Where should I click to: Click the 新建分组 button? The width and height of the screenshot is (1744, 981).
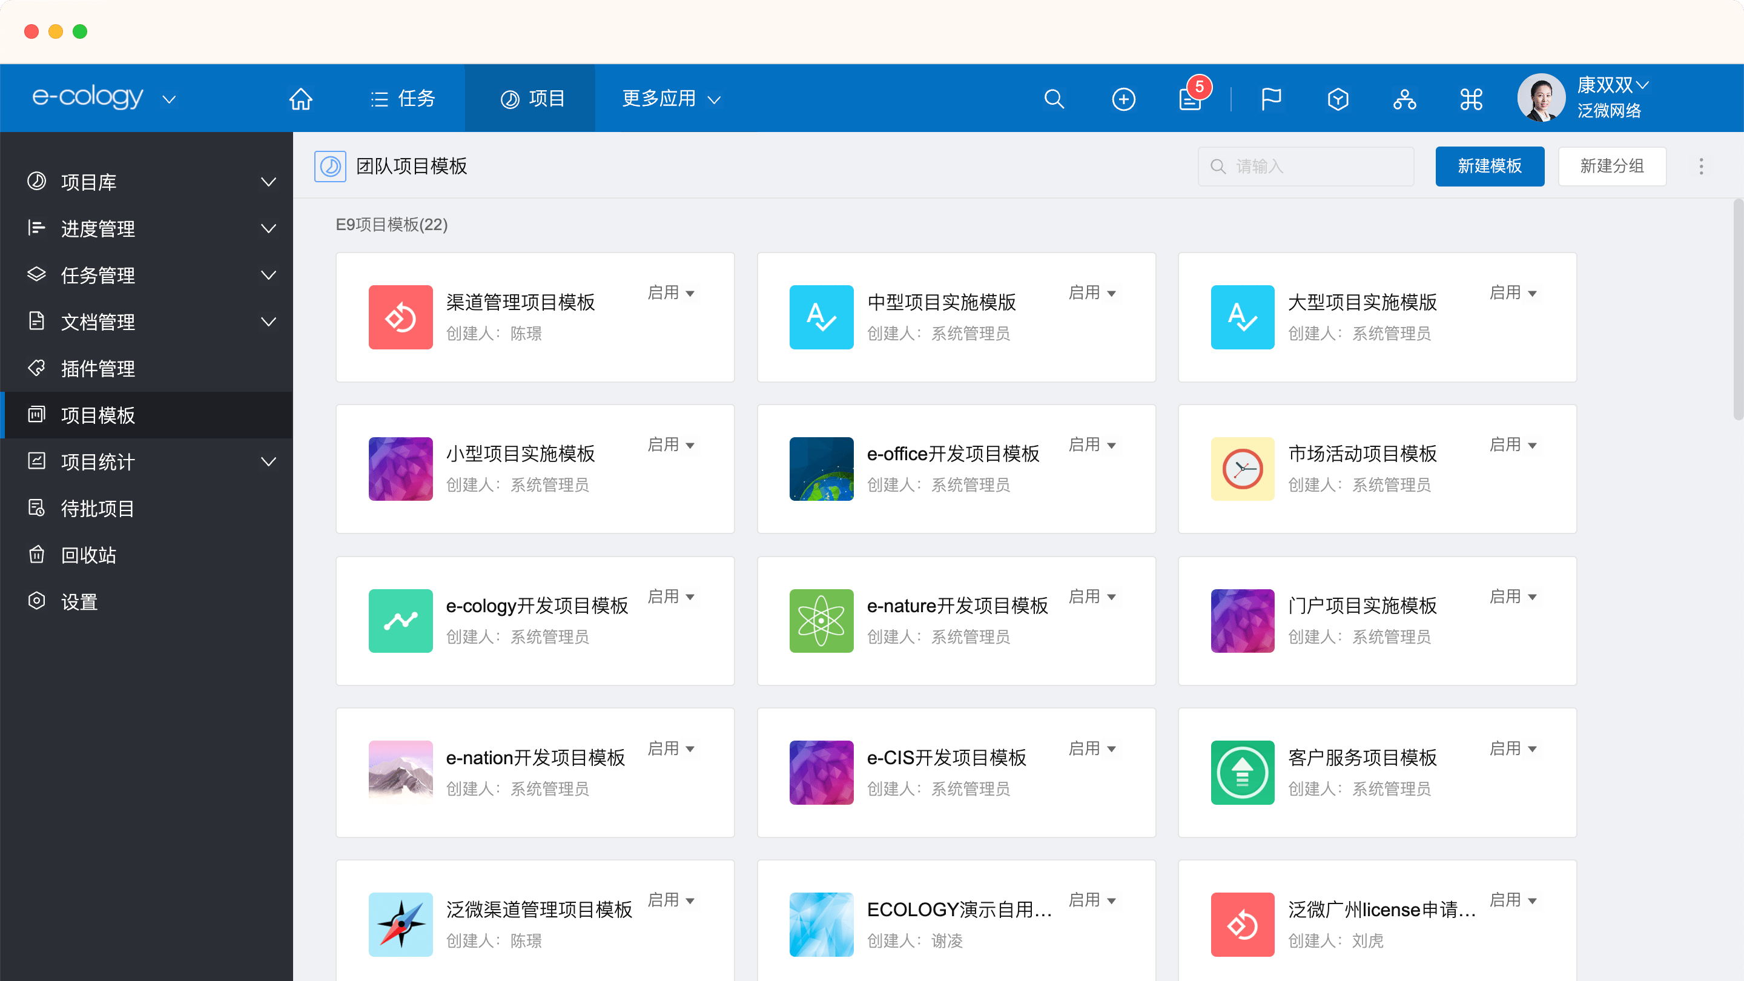1611,166
